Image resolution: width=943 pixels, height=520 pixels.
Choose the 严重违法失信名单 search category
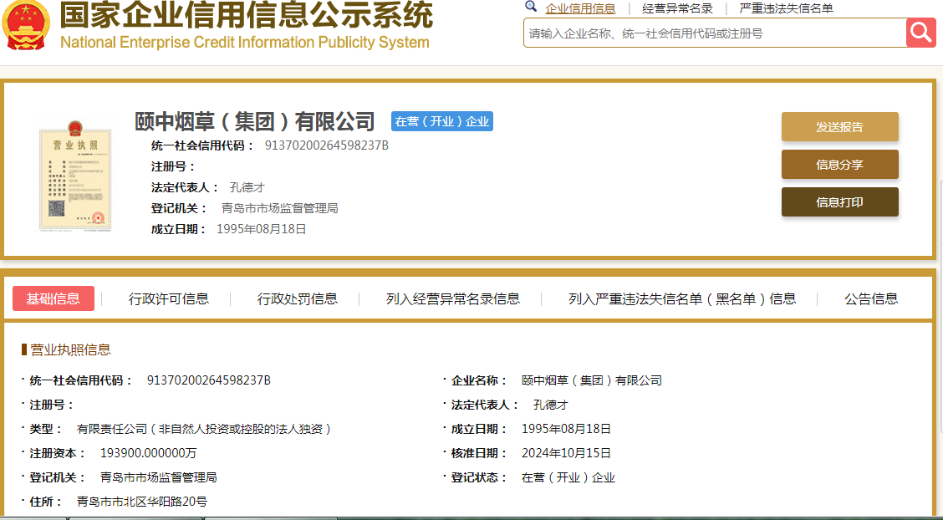tap(786, 8)
